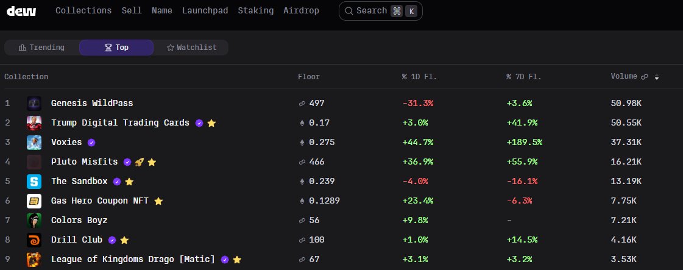Screen dimensions: 683x270
Task: Click the 50.98K volume value
Action: (x=626, y=103)
